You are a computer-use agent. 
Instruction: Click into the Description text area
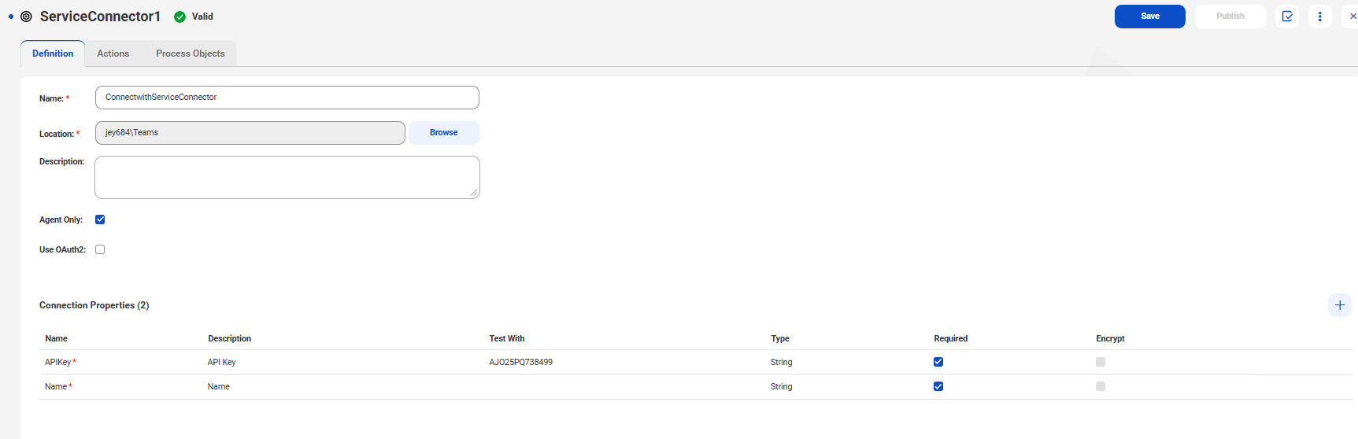tap(287, 177)
